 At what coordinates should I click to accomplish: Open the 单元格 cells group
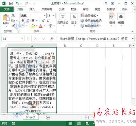(112, 20)
